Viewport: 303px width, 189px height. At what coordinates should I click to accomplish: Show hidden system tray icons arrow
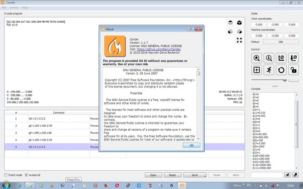pyautogui.click(x=255, y=186)
